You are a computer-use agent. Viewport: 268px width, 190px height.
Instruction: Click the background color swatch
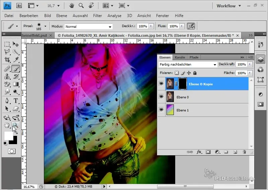(15, 142)
